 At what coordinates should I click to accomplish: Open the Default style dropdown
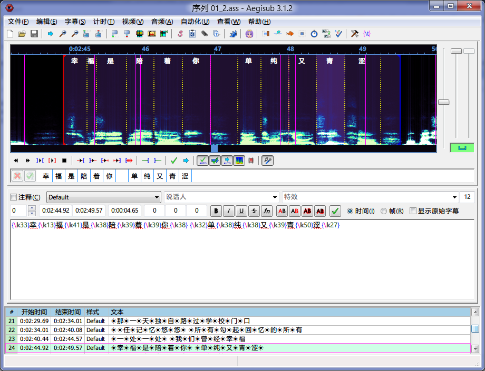(x=103, y=197)
